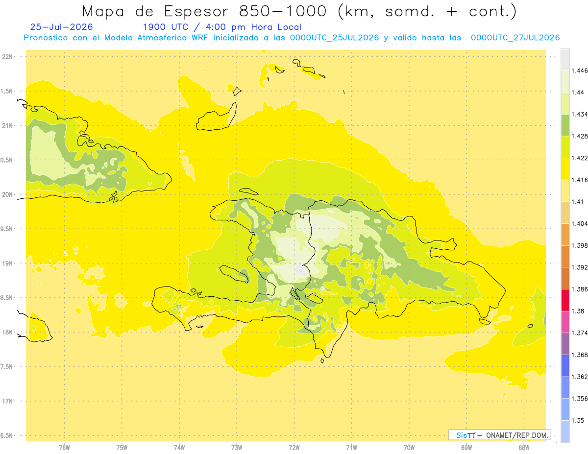Click the longitude label '68W'

click(524, 448)
